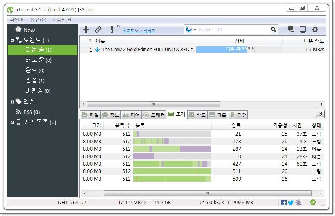Click the block bar with 287 completed
The width and height of the screenshot is (335, 216).
[172, 149]
